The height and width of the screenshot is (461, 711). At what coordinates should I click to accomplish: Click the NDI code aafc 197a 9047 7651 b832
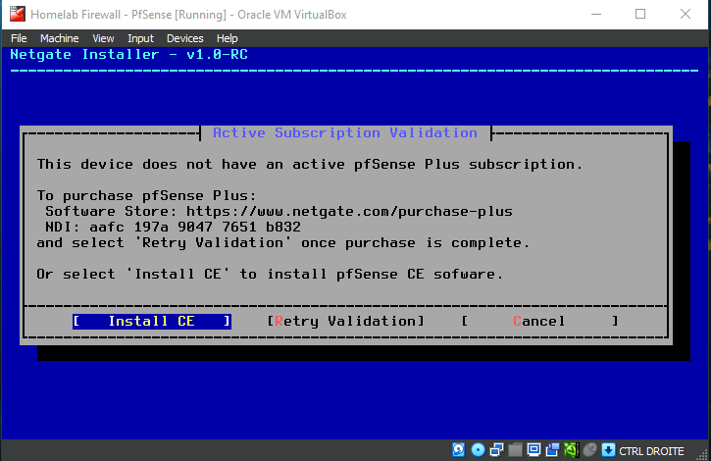pos(194,227)
